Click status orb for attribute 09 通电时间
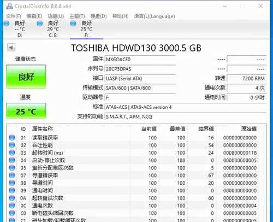Screen dimensions: 273x222 point(12,190)
